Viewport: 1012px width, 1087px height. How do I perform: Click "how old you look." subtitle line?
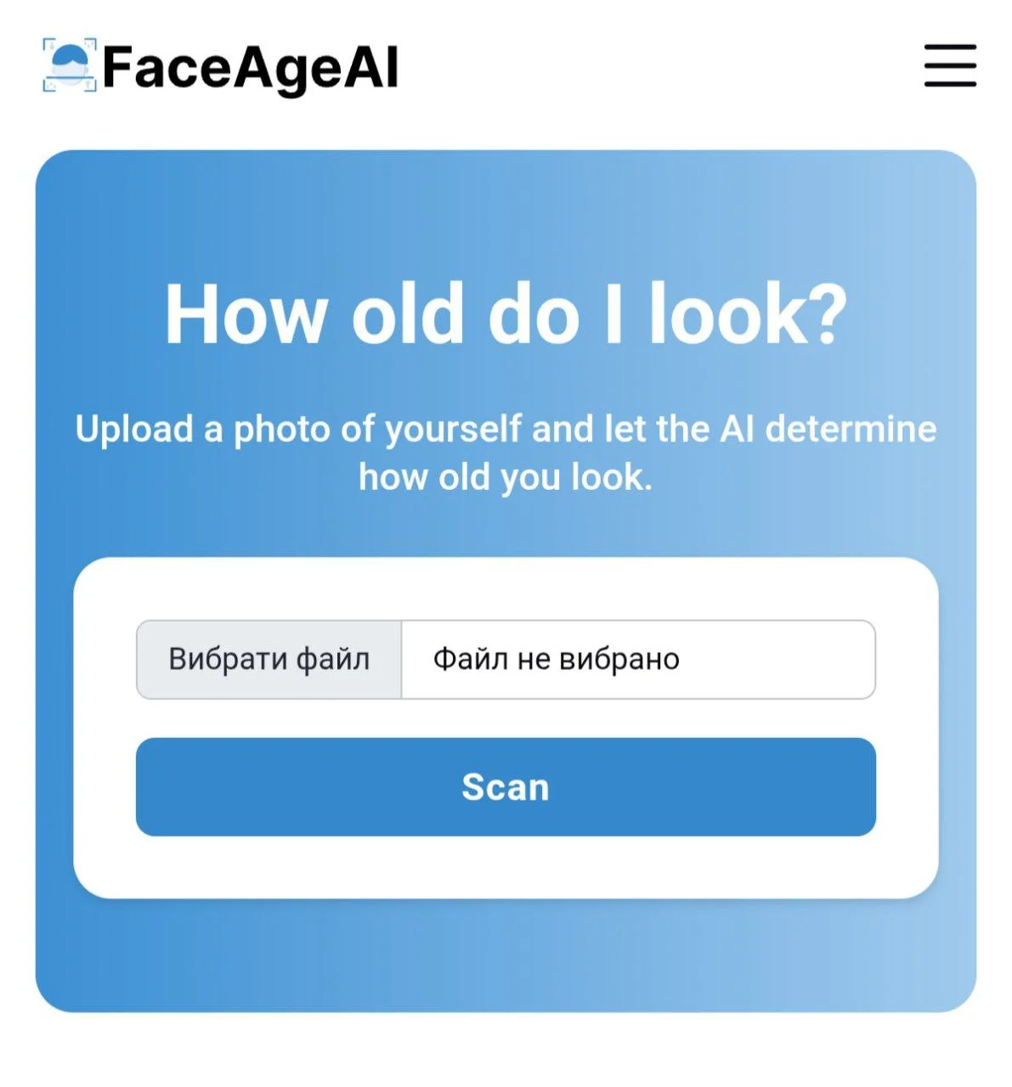click(506, 477)
